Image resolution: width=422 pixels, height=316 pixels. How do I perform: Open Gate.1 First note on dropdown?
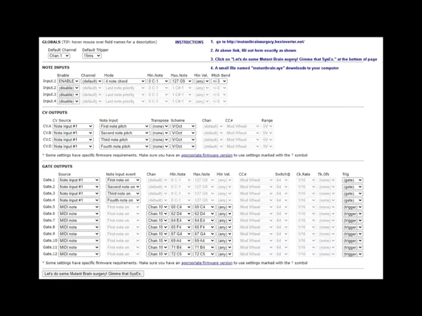coord(123,180)
